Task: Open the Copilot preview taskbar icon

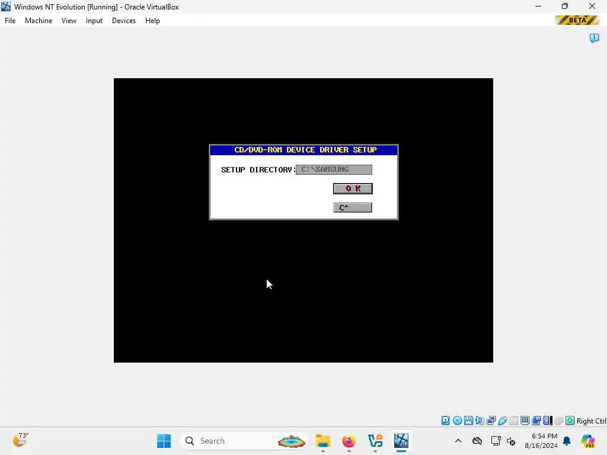Action: click(x=588, y=441)
